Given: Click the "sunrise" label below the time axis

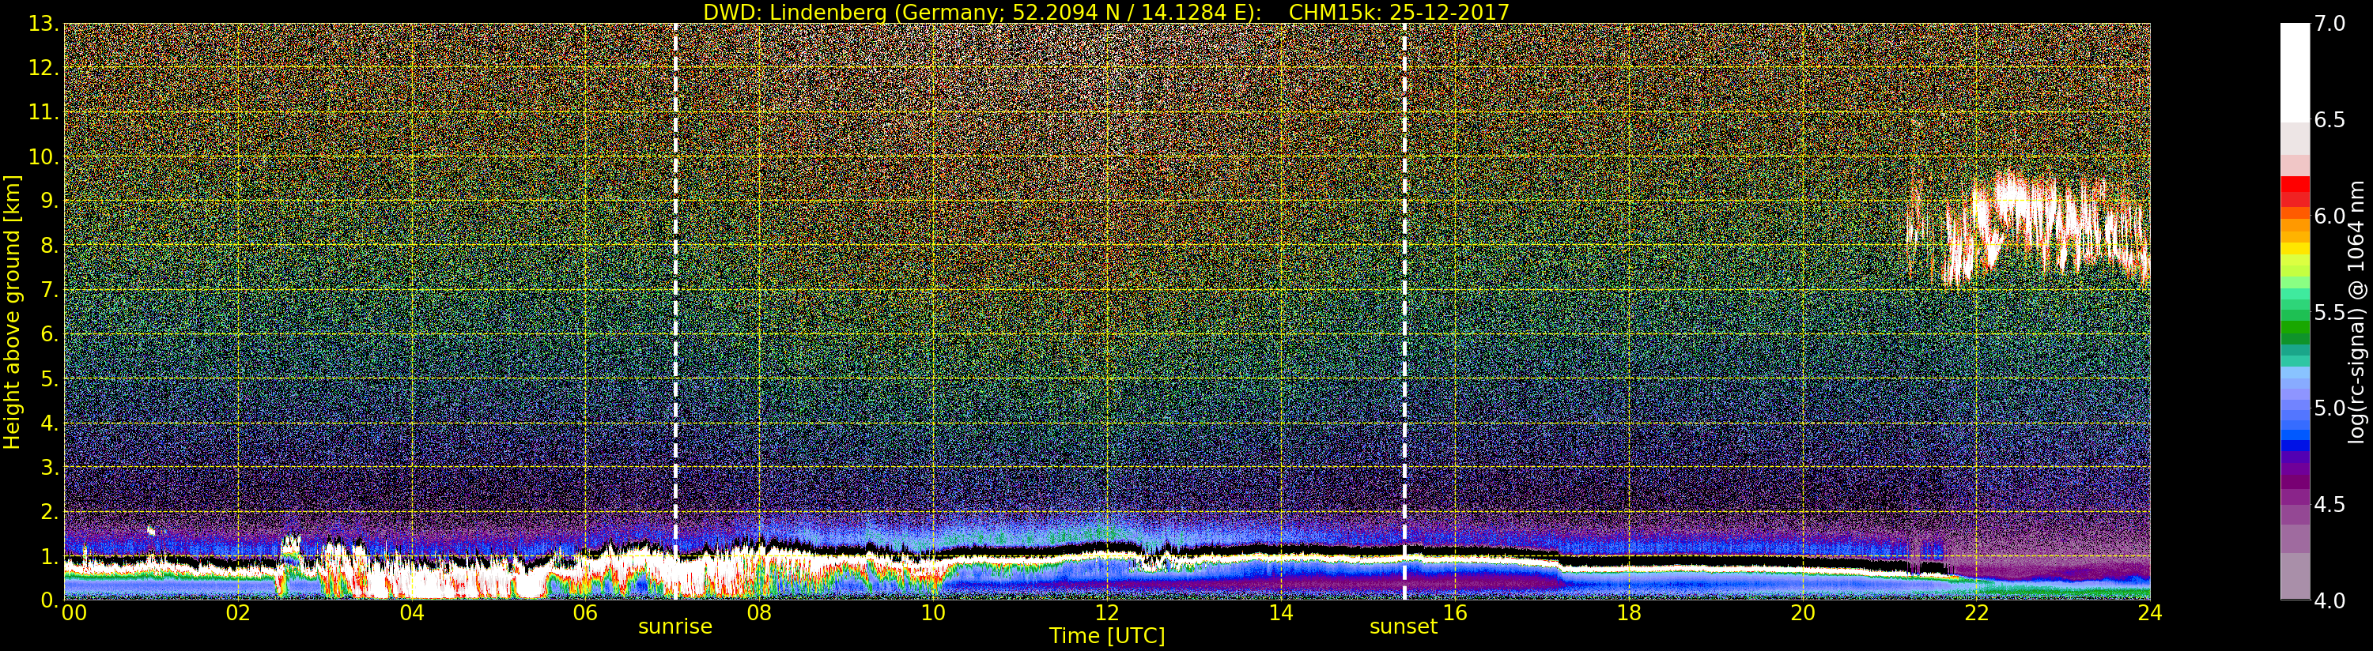Looking at the screenshot, I should tap(675, 627).
